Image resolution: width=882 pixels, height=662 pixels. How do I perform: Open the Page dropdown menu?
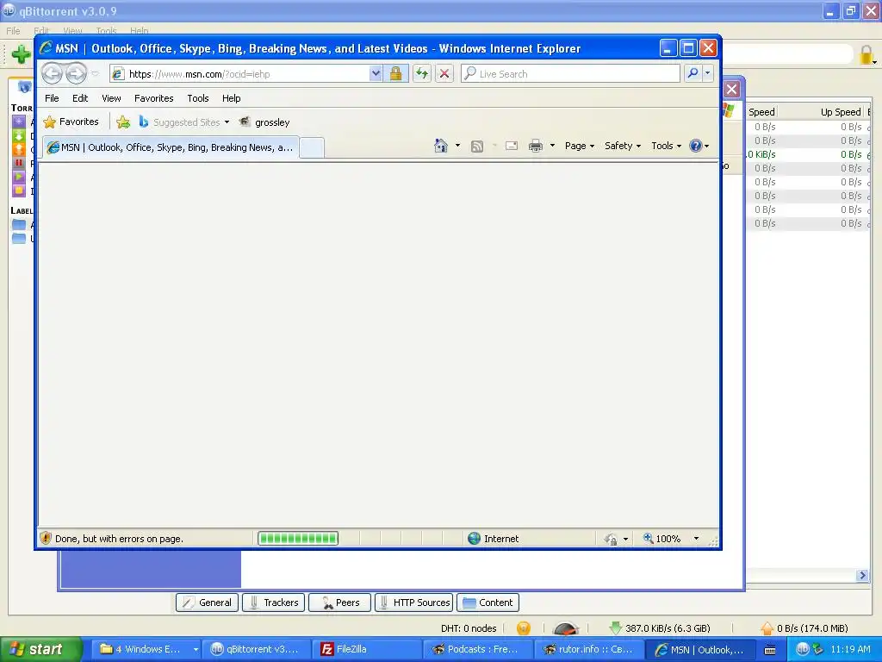tap(580, 146)
